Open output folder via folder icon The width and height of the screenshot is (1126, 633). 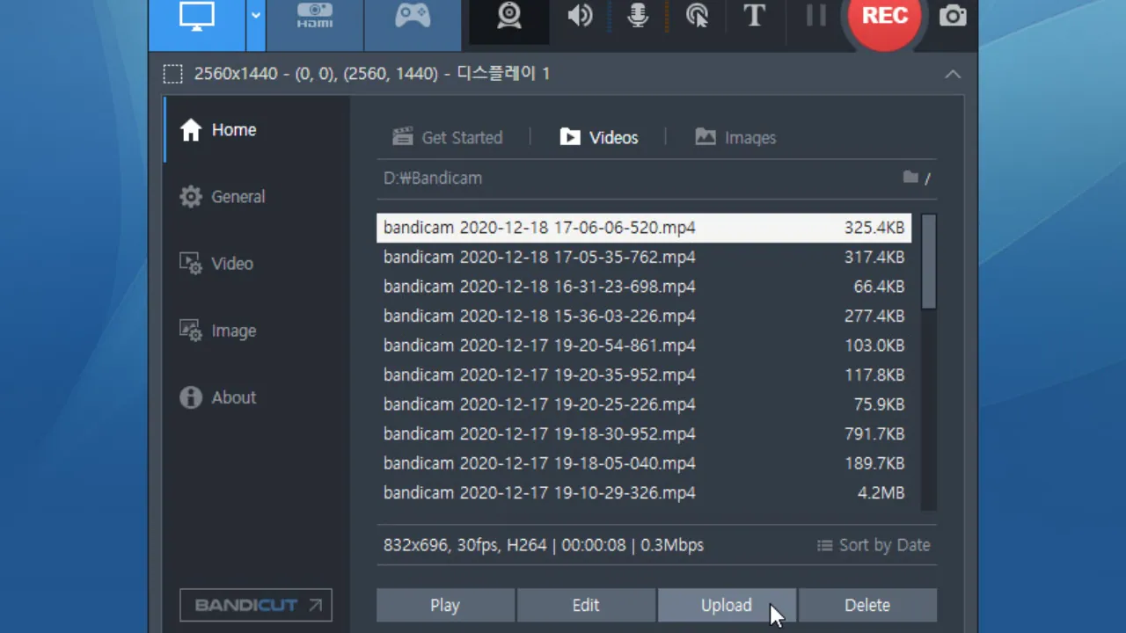(x=910, y=178)
